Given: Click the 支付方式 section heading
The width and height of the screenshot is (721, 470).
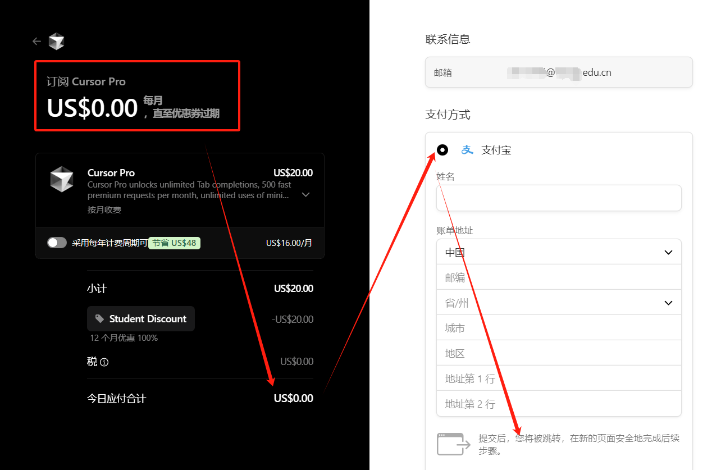Looking at the screenshot, I should coord(448,115).
